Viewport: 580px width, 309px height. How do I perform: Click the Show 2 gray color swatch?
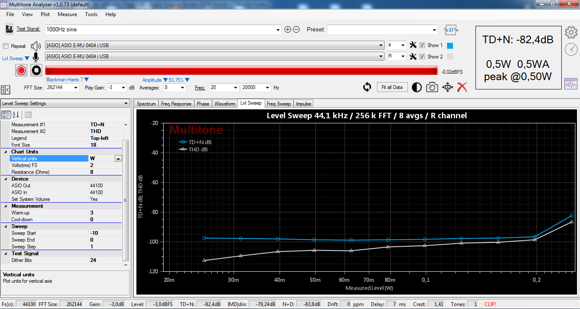click(x=450, y=57)
